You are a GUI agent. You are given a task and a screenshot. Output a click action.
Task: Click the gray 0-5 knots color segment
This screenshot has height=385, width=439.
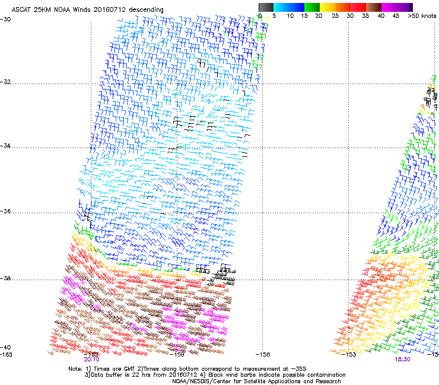click(266, 7)
